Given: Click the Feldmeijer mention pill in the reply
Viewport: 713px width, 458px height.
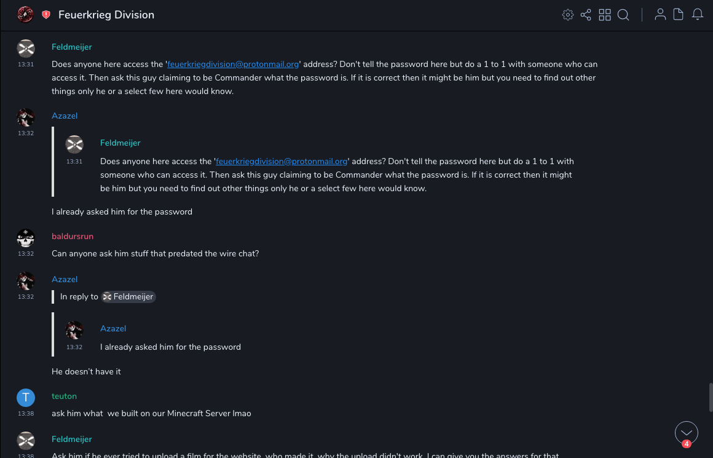Looking at the screenshot, I should click(128, 296).
